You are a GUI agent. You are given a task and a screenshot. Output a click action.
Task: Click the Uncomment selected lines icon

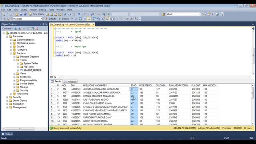121,19
